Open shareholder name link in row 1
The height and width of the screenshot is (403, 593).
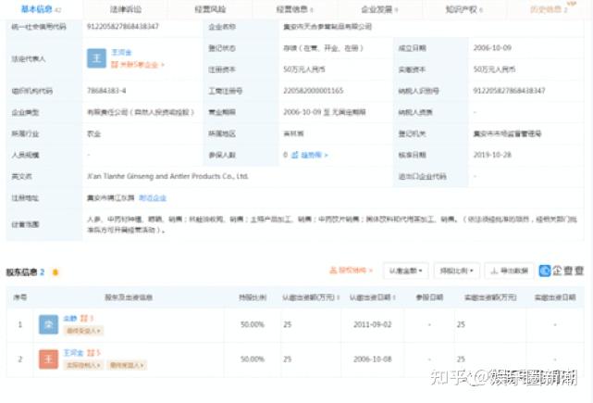point(70,319)
